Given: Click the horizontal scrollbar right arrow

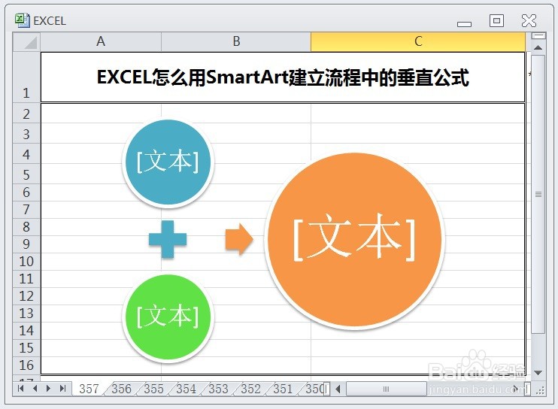Looking at the screenshot, I should pyautogui.click(x=515, y=389).
